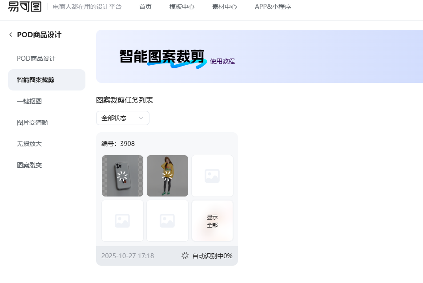This screenshot has width=423, height=283.
Task: Open 素材中心 from top bar
Action: coord(225,7)
